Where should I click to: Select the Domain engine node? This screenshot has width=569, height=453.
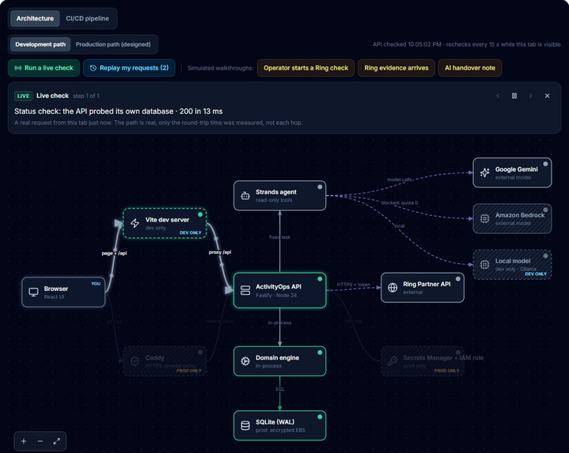tap(280, 361)
